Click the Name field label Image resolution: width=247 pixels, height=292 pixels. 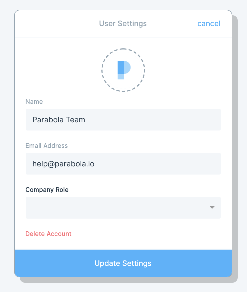(34, 101)
